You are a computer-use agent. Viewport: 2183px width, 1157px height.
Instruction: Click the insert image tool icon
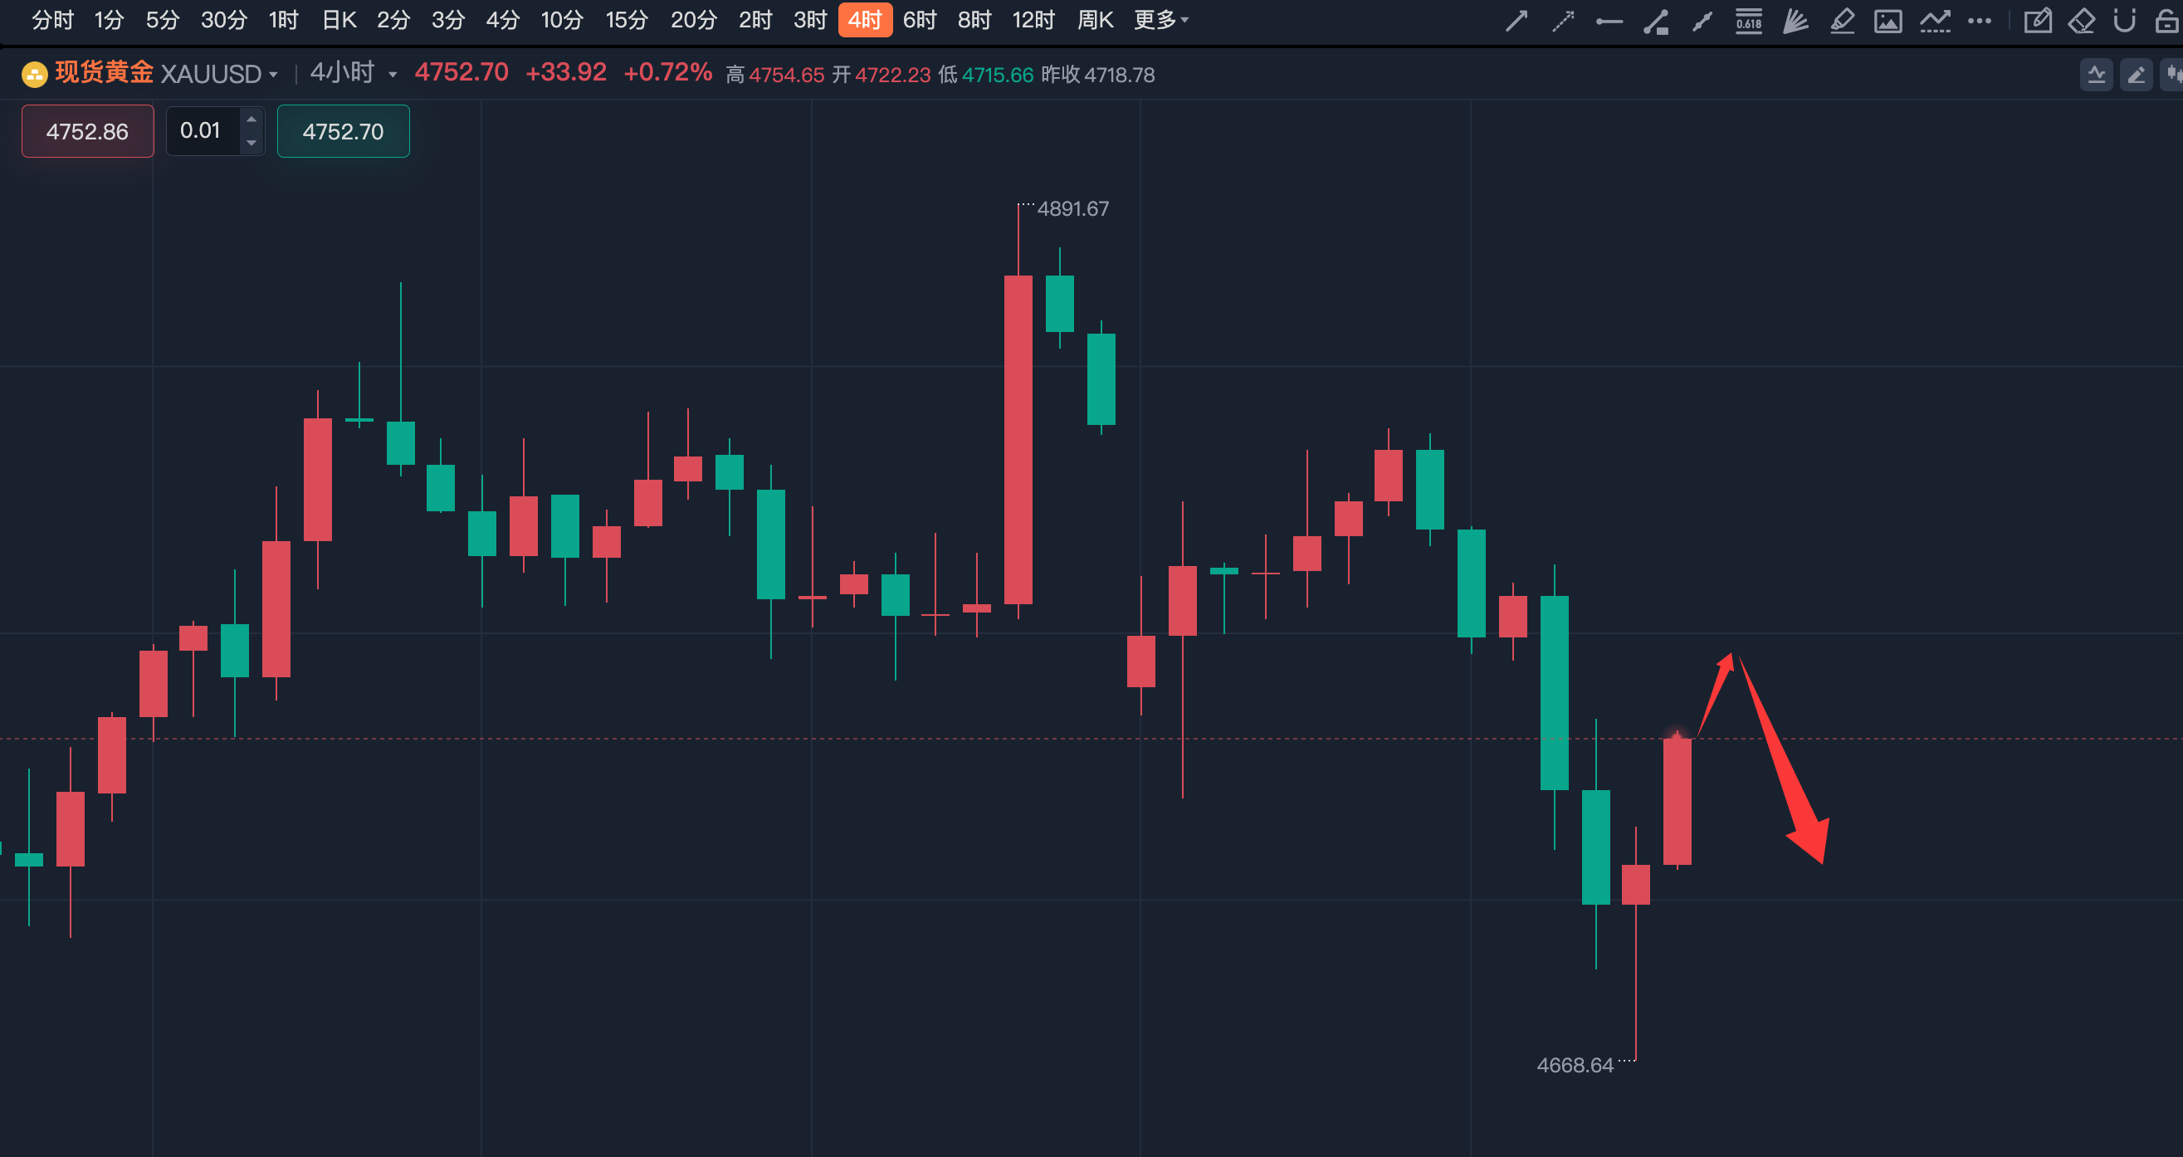pos(1888,21)
